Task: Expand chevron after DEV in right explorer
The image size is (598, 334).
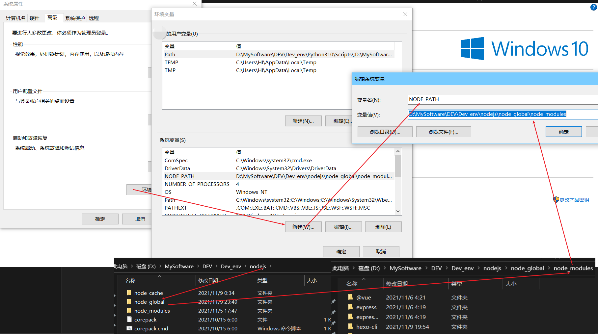Action: tap(447, 268)
